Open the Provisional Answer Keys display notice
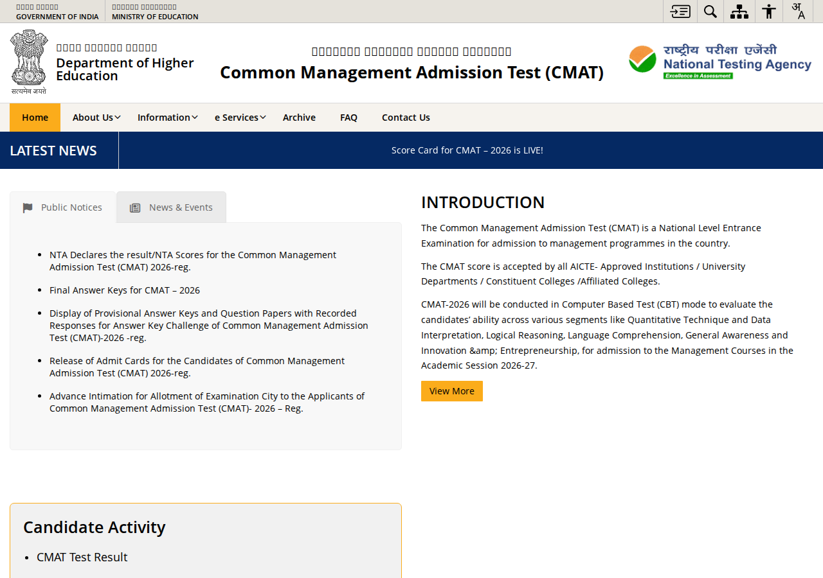 (x=209, y=326)
